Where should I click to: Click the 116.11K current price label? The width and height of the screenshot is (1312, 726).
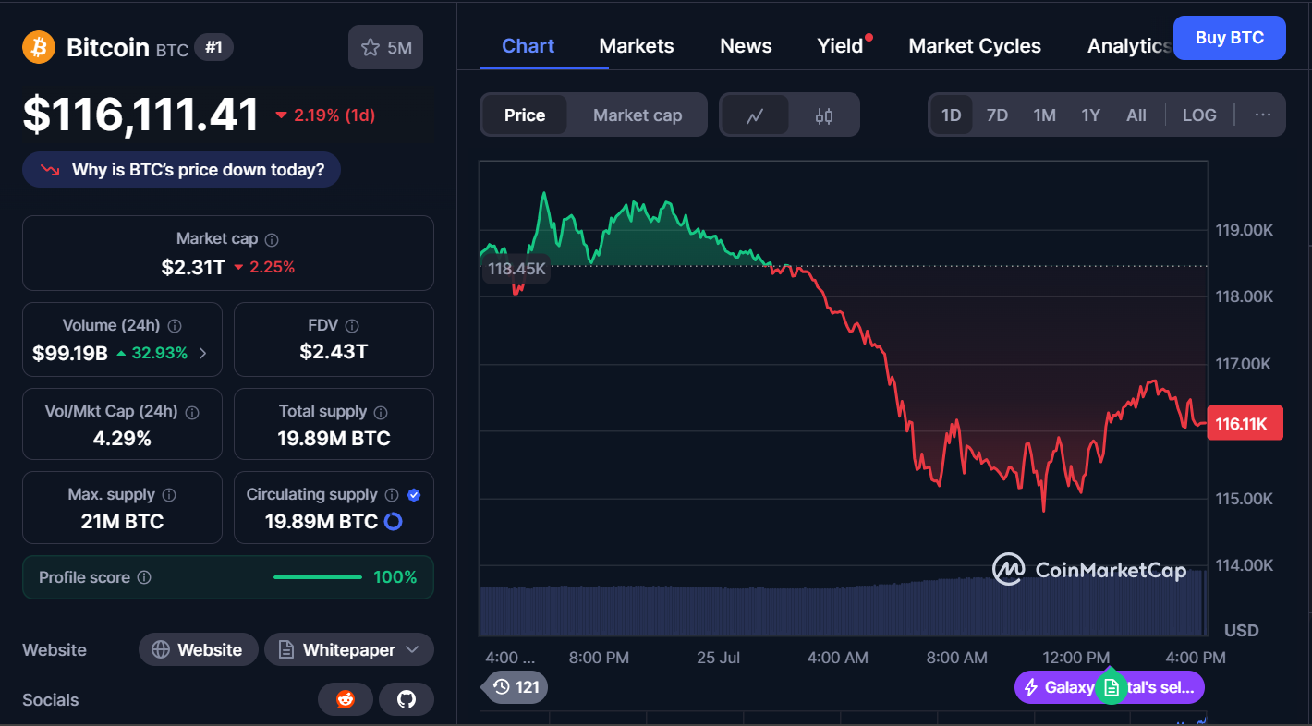click(1245, 424)
